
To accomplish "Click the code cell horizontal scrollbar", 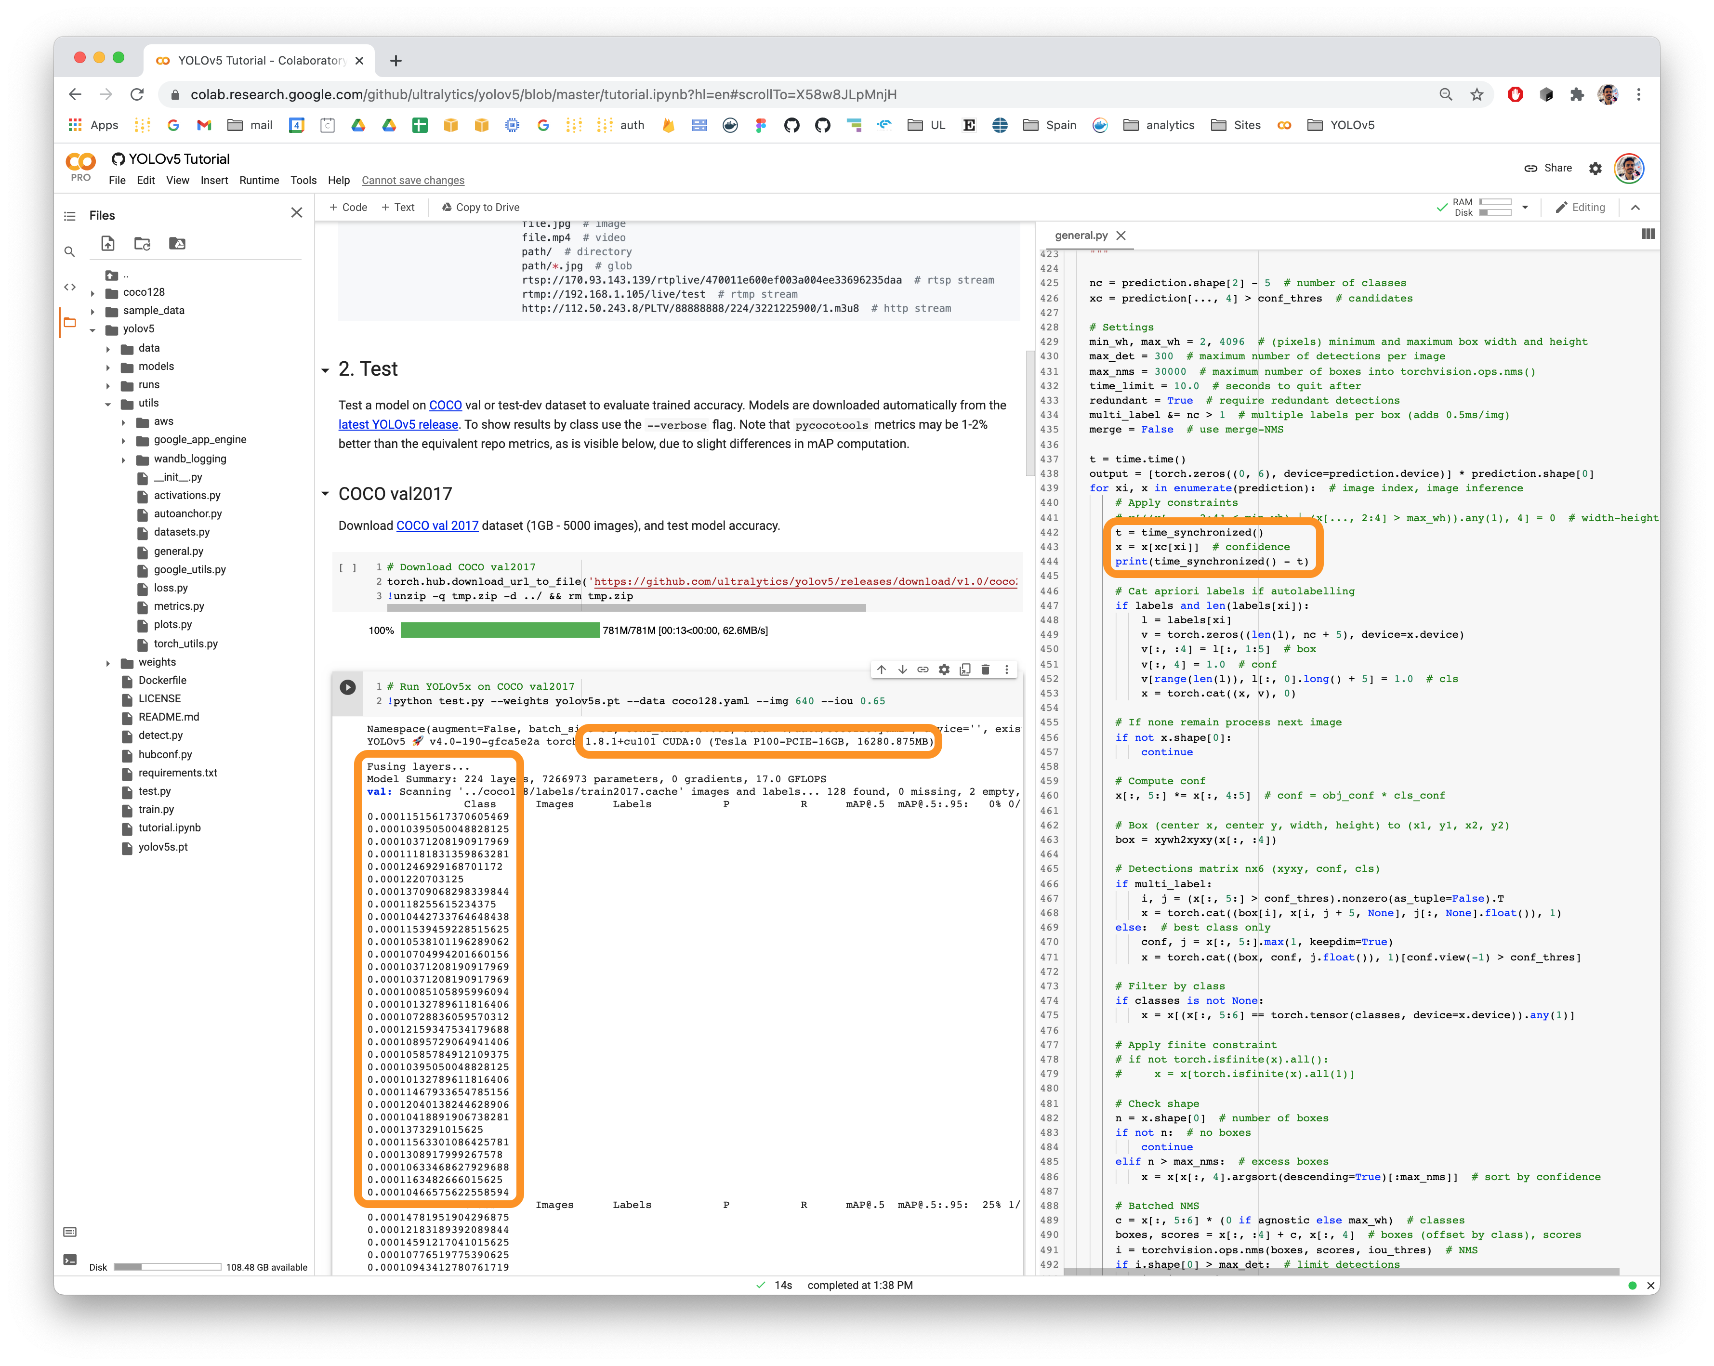I will [626, 607].
